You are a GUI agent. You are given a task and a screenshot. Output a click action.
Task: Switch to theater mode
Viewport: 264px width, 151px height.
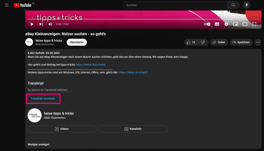(245, 24)
